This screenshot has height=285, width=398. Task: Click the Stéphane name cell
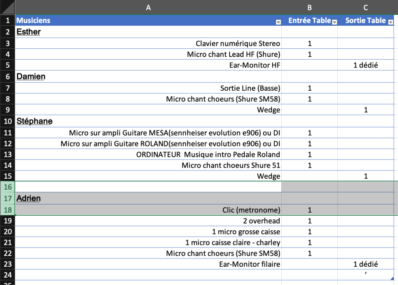click(34, 121)
